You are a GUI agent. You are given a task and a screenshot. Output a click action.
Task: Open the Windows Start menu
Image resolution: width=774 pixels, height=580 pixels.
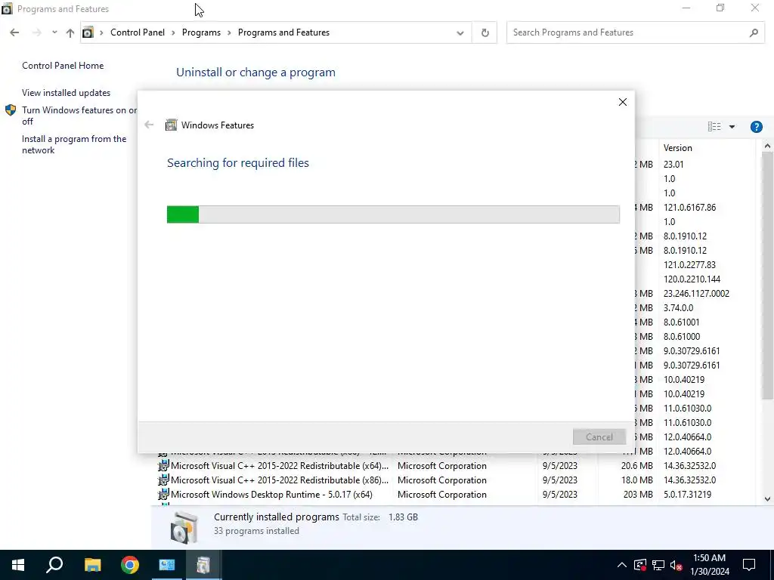point(18,565)
